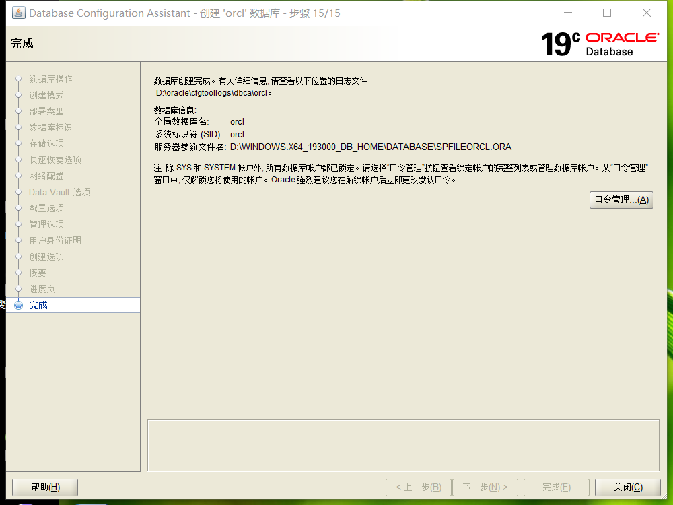Select the highlighted 完成 step in sidebar
Viewport: 673px width, 505px height.
click(x=38, y=304)
